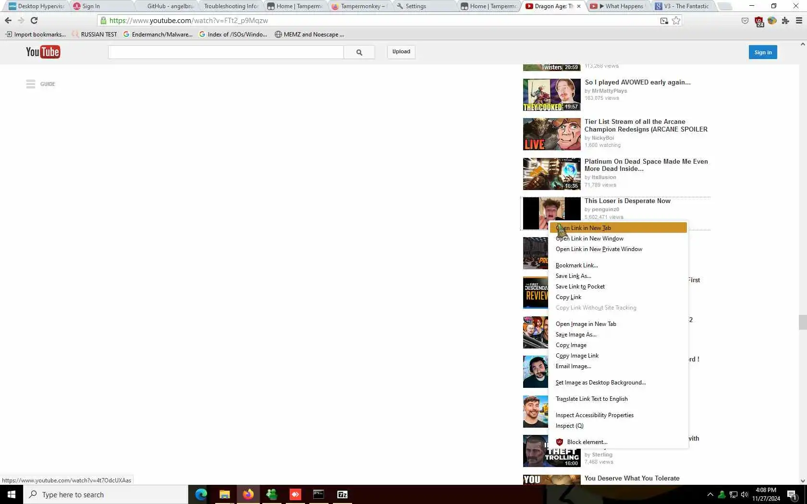Expand the YouTube GUIDE menu
The image size is (807, 504).
point(41,84)
